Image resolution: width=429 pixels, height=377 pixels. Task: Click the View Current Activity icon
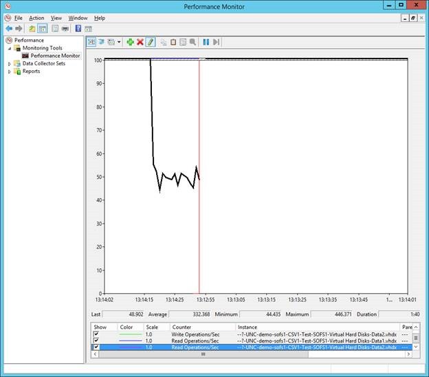pos(91,42)
